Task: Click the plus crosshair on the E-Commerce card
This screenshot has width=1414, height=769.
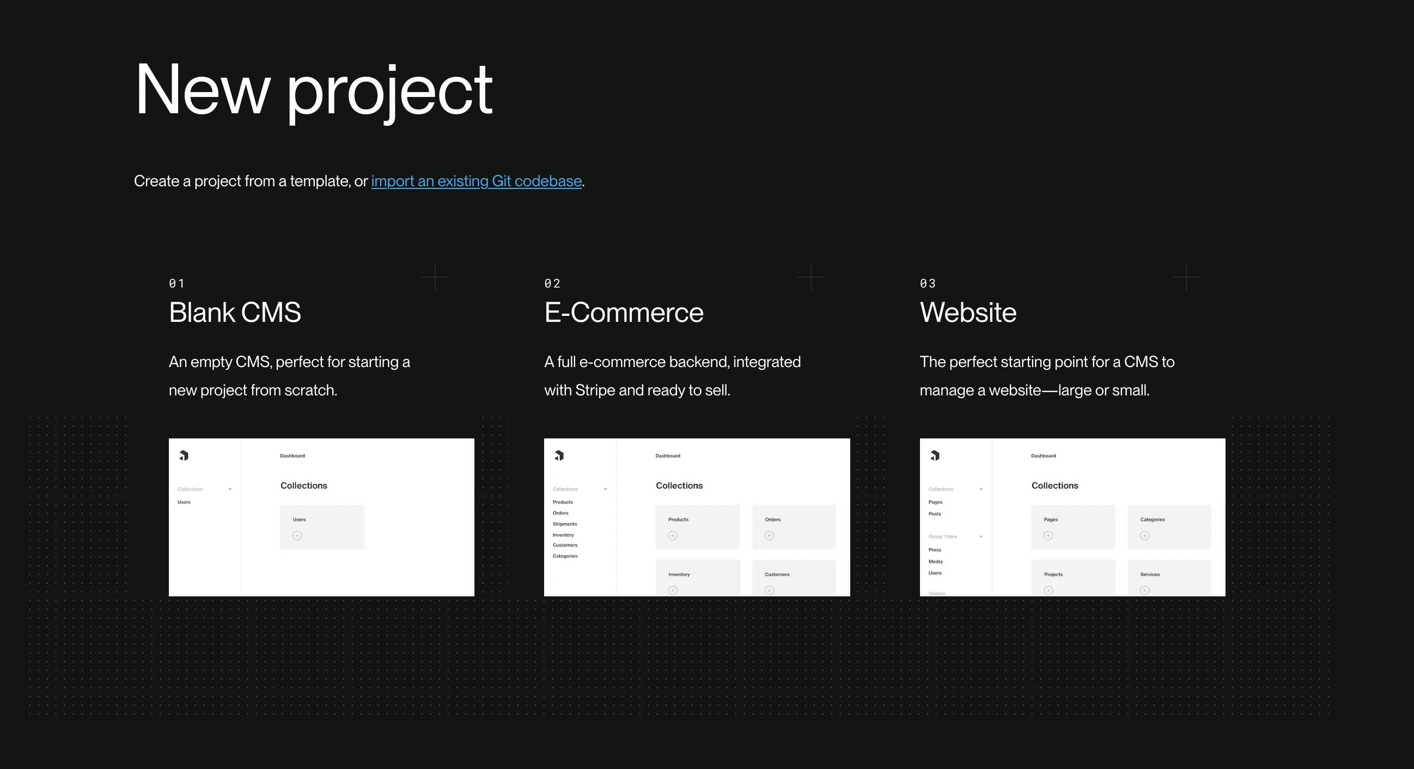Action: [x=810, y=277]
